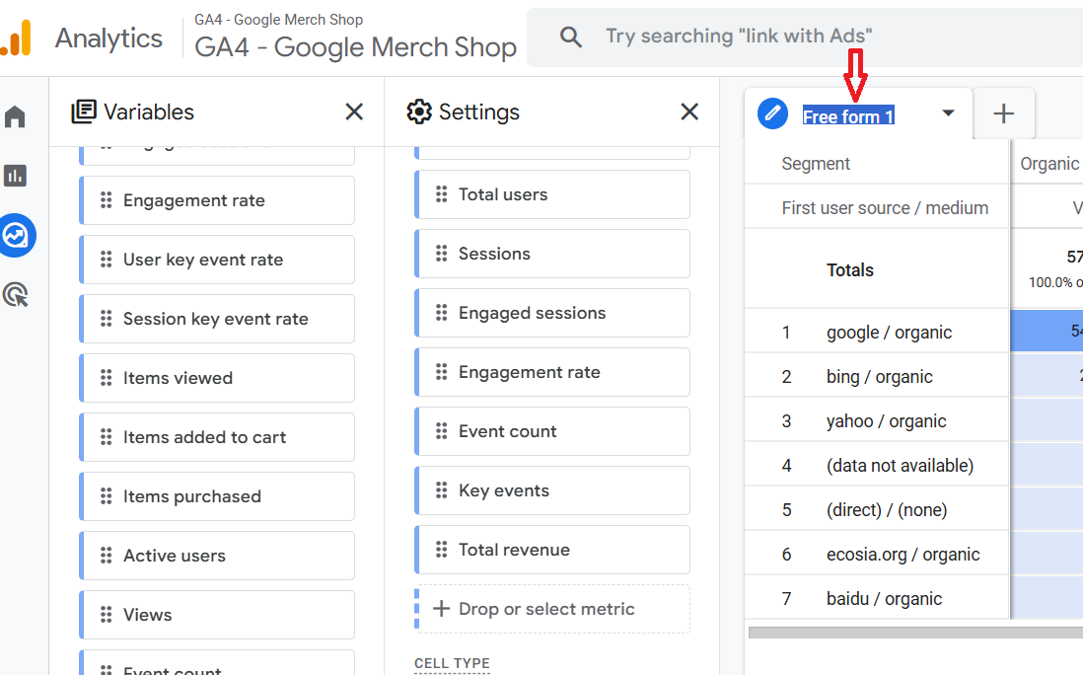The height and width of the screenshot is (675, 1083).
Task: Select the Items viewed metric variable
Action: pyautogui.click(x=217, y=378)
